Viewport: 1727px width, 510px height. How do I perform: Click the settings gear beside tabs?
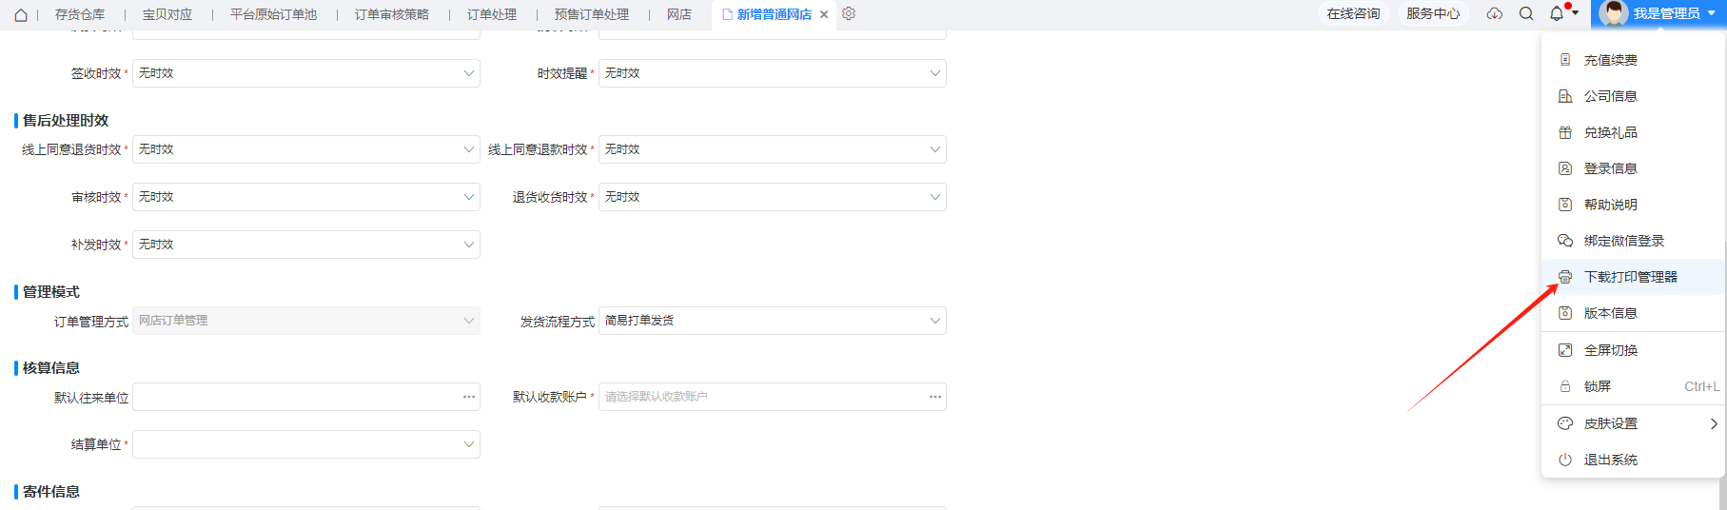click(x=849, y=14)
